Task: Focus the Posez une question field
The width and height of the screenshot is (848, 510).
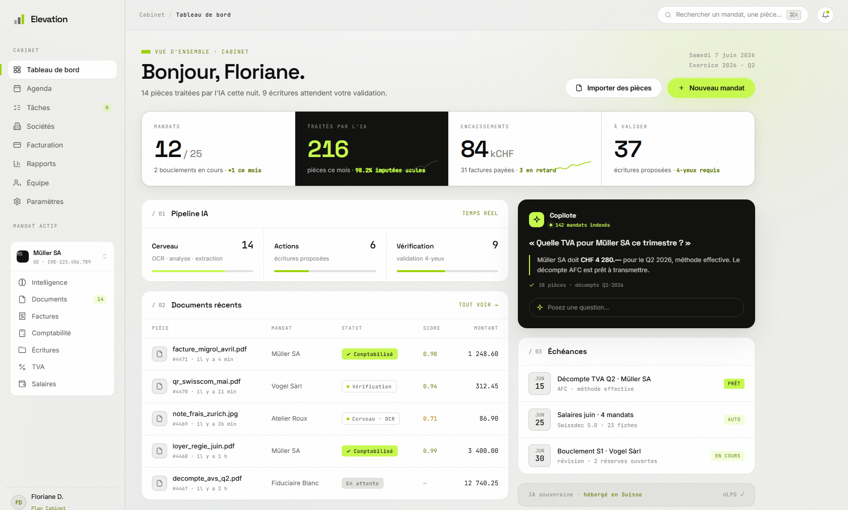Action: [x=636, y=308]
